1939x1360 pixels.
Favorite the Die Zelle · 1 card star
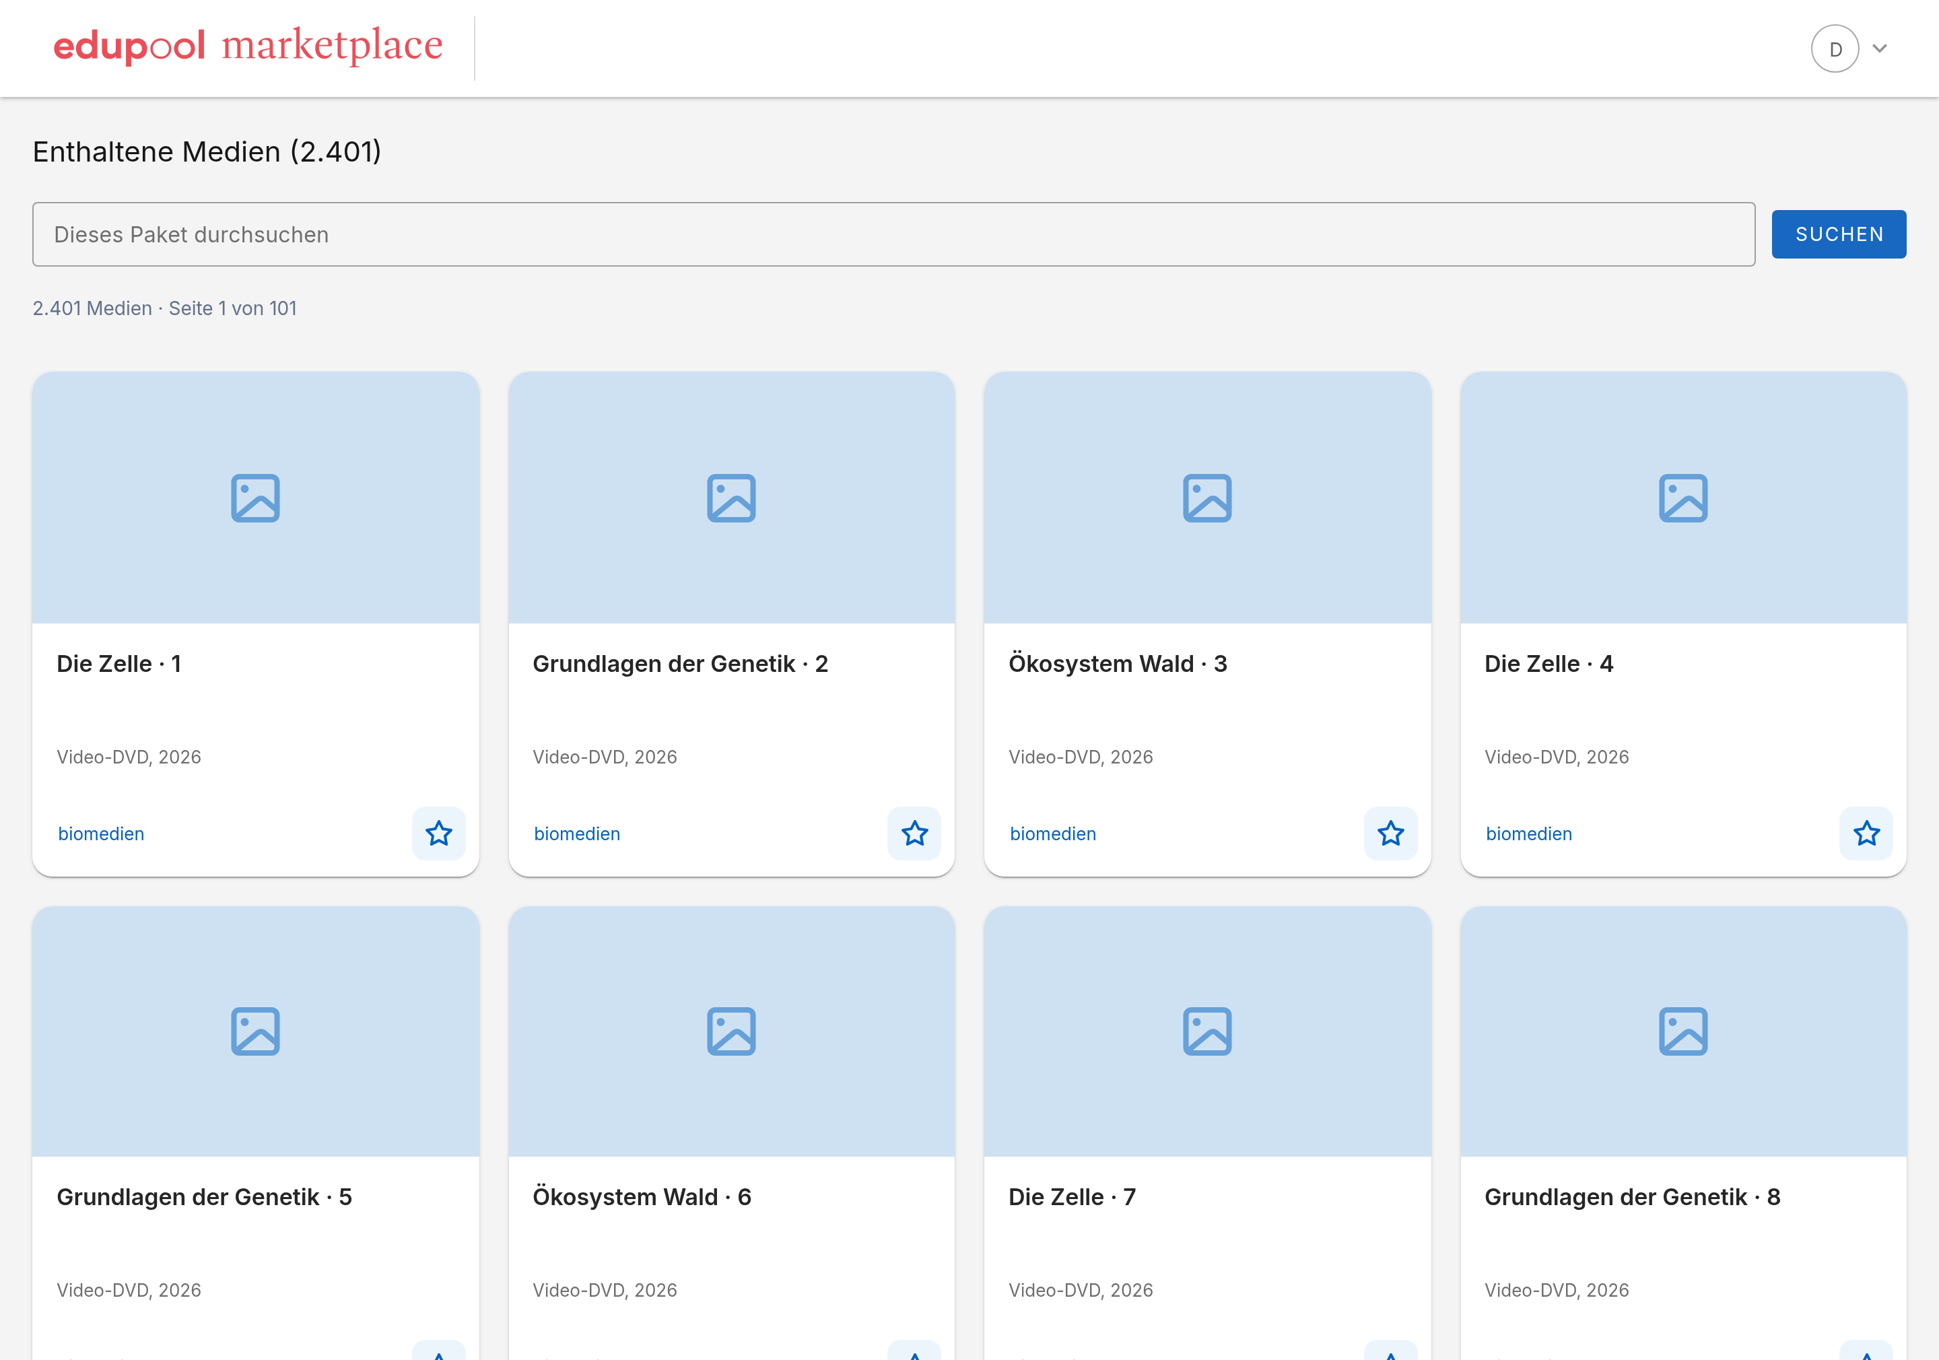438,833
